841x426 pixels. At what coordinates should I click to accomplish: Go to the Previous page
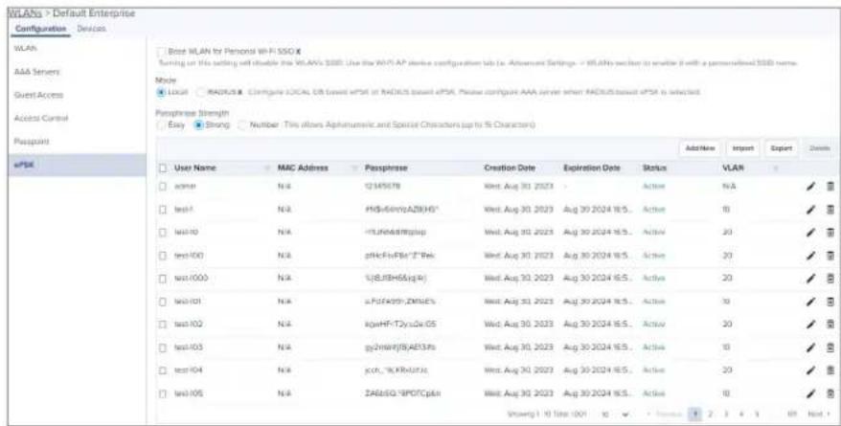664,415
